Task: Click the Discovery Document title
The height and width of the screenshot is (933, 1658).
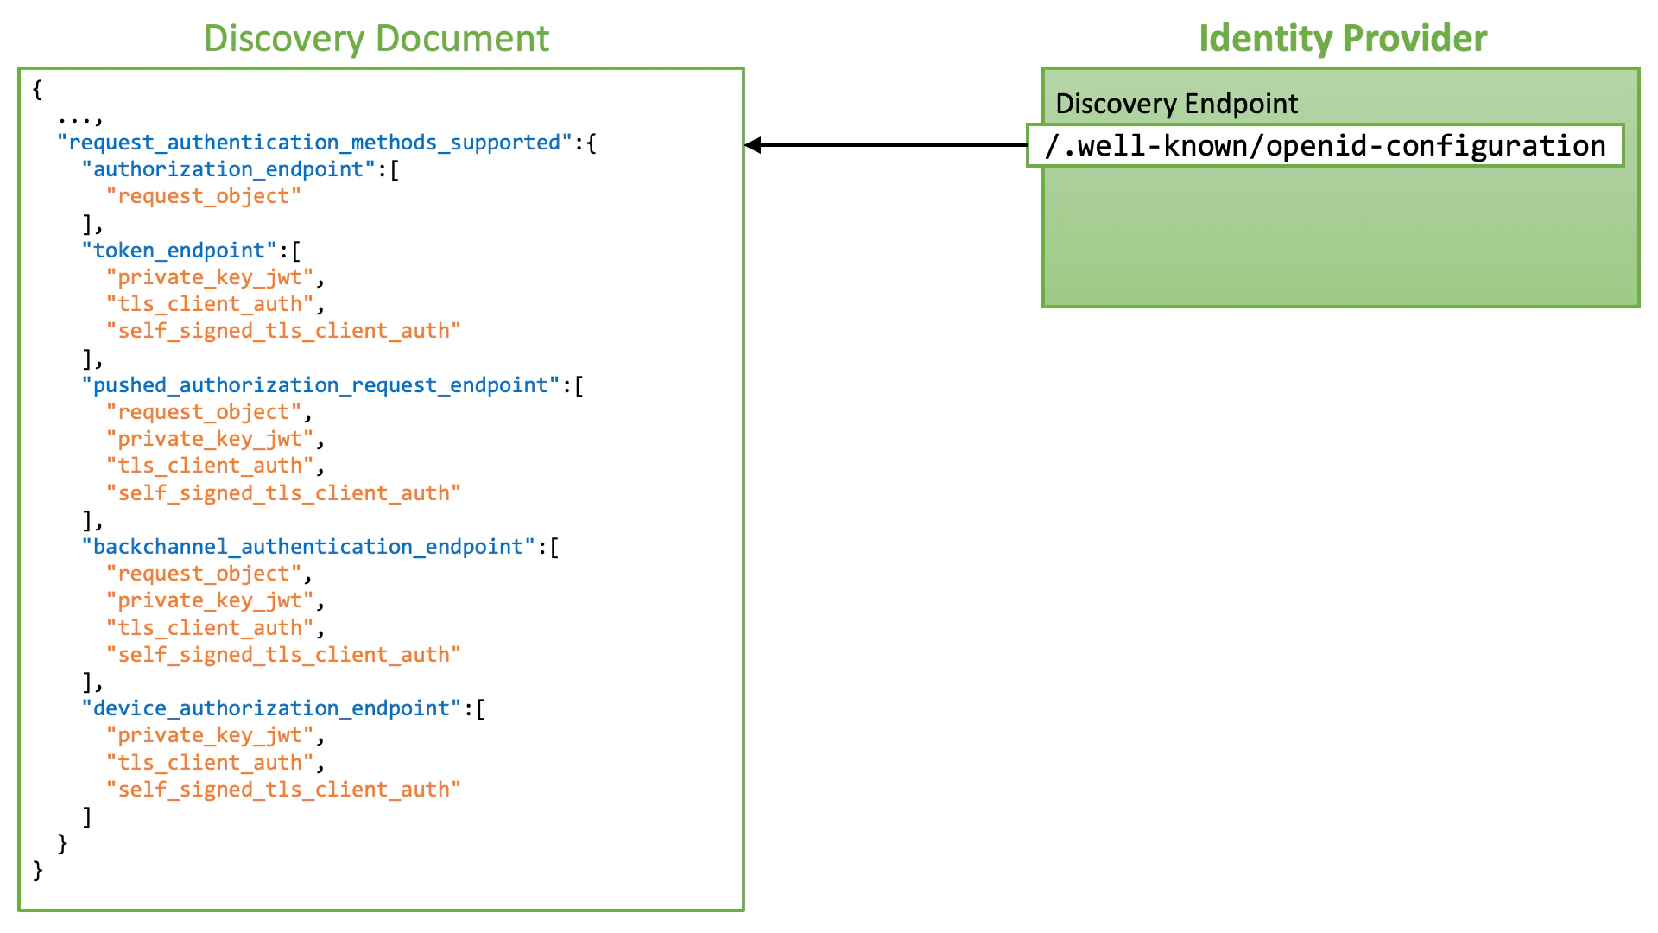Action: pyautogui.click(x=376, y=38)
